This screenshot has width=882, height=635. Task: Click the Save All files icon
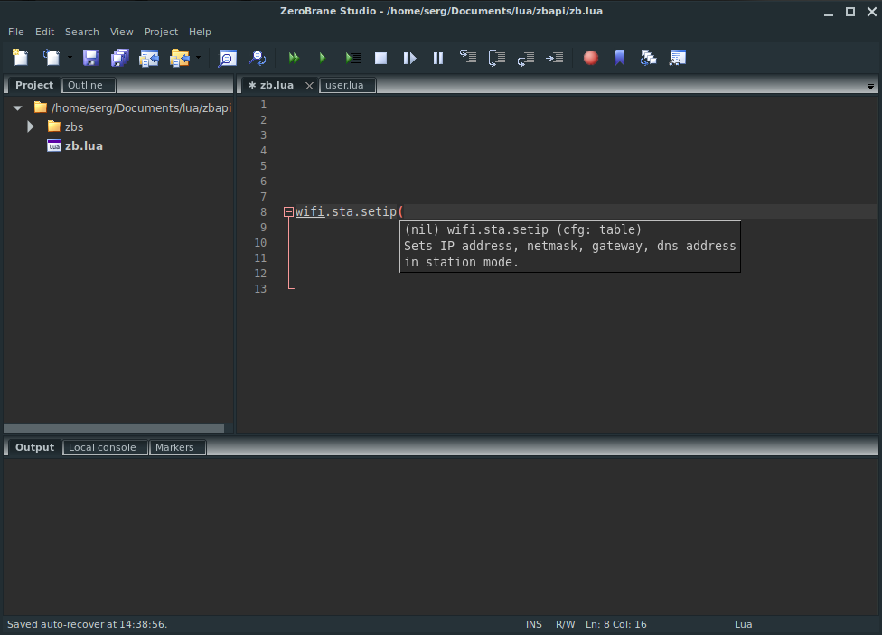pyautogui.click(x=120, y=58)
